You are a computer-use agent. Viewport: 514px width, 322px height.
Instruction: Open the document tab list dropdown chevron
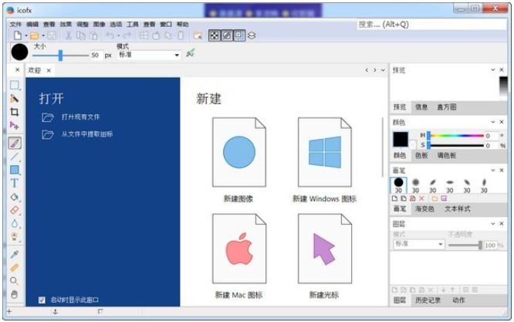(383, 70)
